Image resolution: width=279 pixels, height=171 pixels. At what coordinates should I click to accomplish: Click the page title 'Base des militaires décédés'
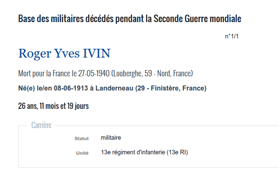click(x=66, y=19)
